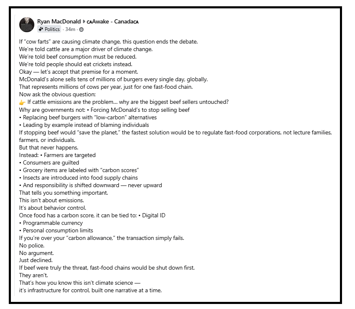Click the line "It's about behavior control."

[x=53, y=208]
